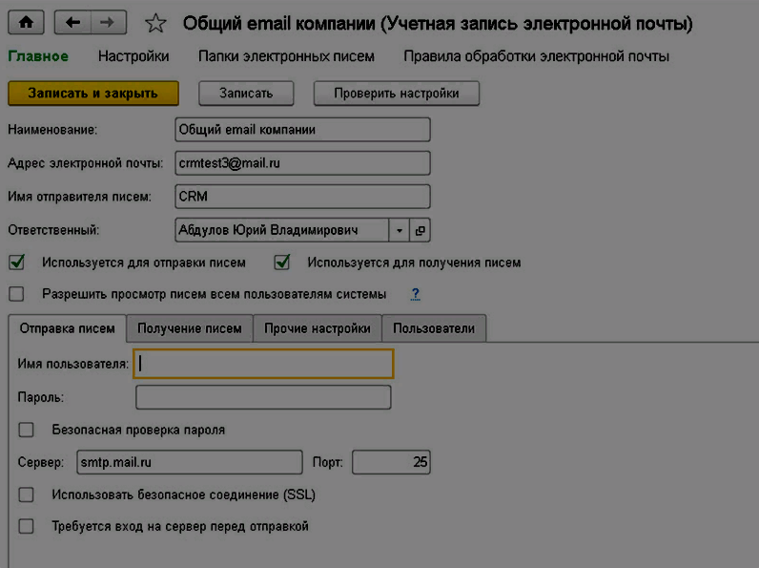The height and width of the screenshot is (568, 759).
Task: Focus the Пароль input field
Action: click(x=263, y=397)
